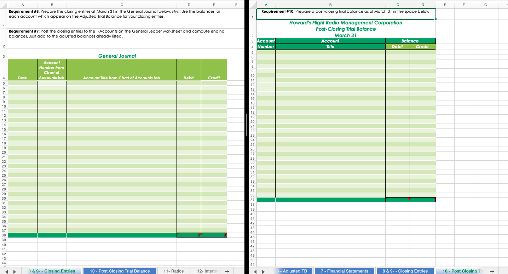Select column D header in right window

click(423, 5)
